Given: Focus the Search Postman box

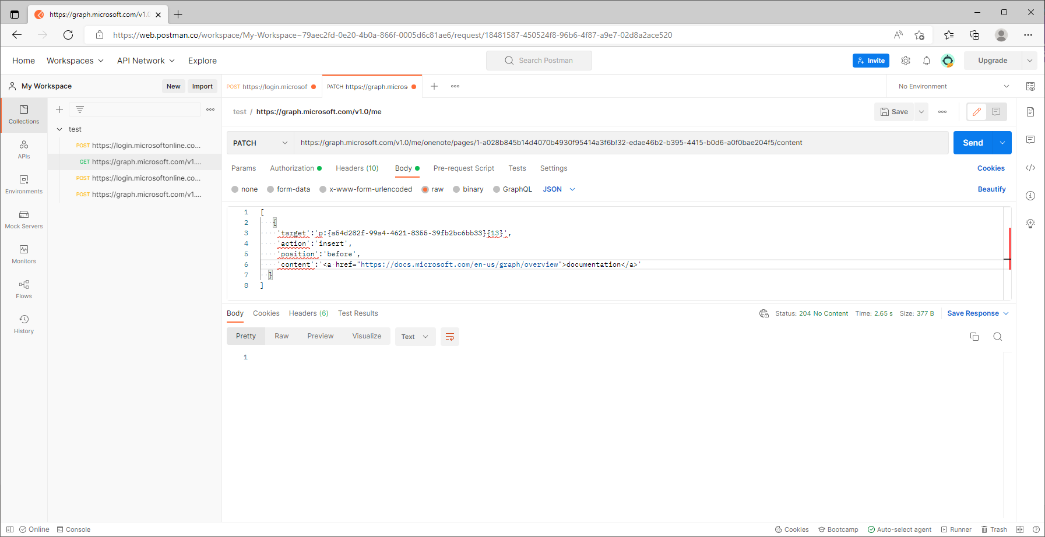Looking at the screenshot, I should pyautogui.click(x=539, y=61).
